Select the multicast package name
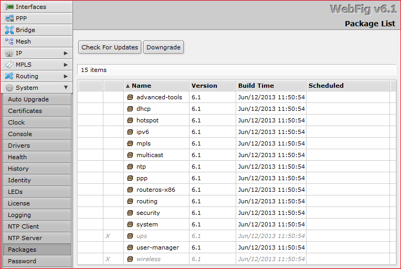This screenshot has height=269, width=401. (150, 155)
